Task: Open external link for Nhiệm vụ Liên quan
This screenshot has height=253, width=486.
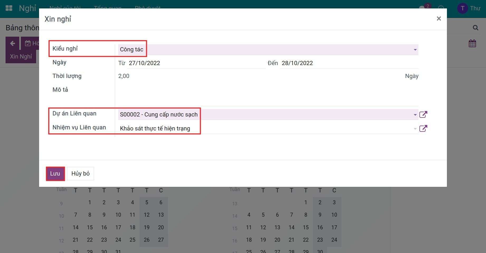Action: coord(423,128)
